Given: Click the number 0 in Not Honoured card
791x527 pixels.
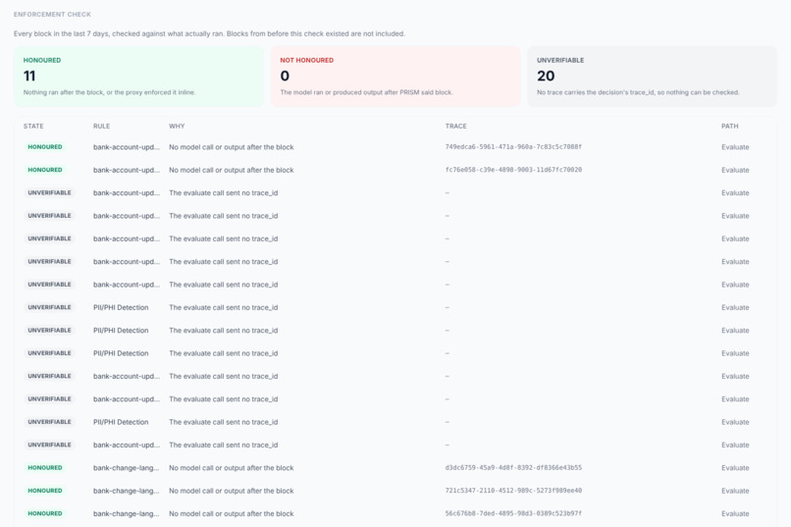Looking at the screenshot, I should pos(285,77).
